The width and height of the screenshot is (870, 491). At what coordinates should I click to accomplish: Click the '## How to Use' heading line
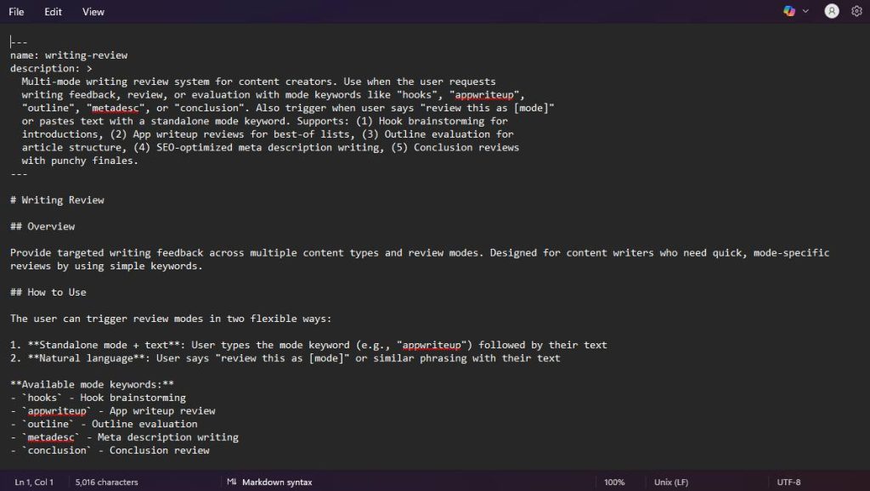[48, 292]
